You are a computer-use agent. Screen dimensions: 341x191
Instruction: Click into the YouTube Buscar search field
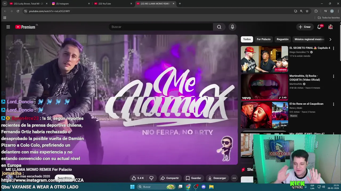[161, 27]
